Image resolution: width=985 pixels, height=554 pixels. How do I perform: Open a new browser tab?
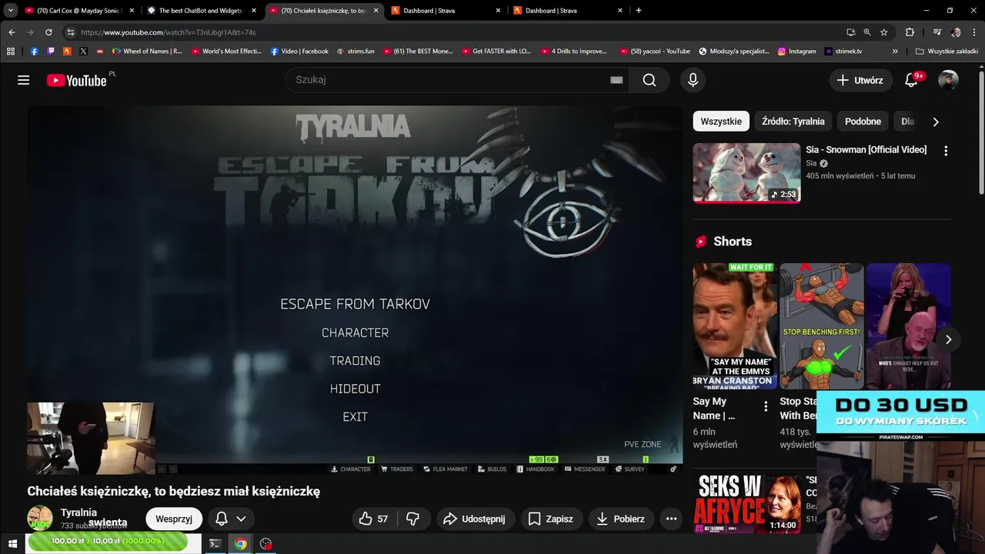(x=638, y=11)
